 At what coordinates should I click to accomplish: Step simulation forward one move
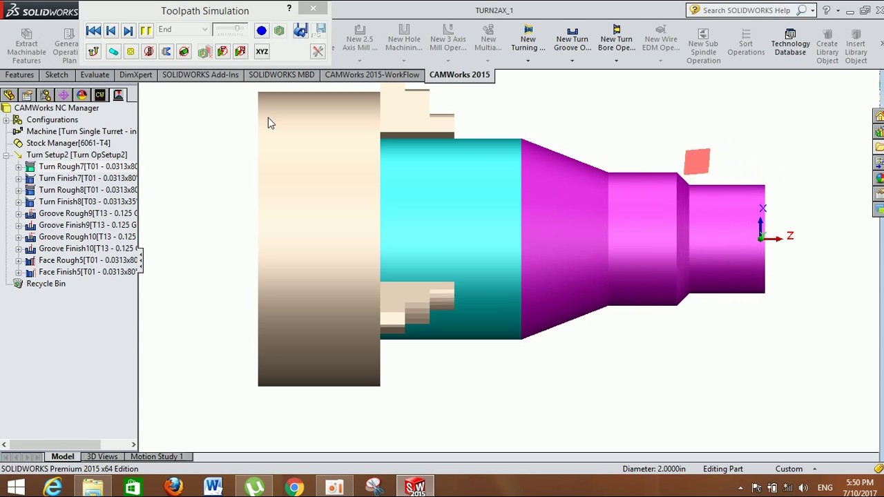click(x=128, y=30)
